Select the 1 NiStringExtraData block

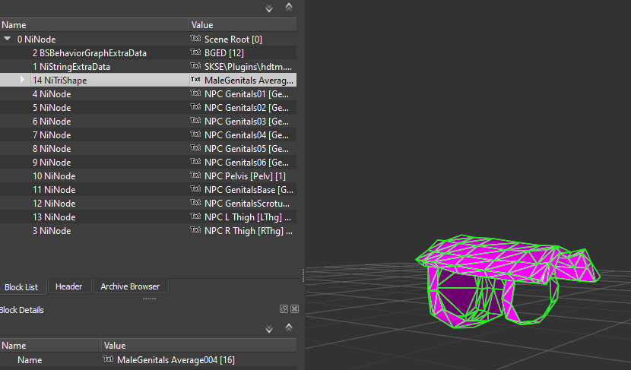tap(71, 67)
